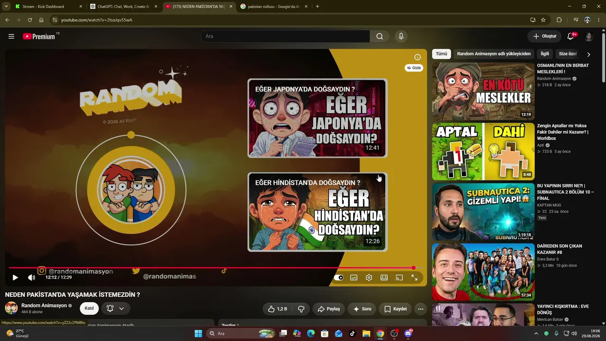
Task: Select the end-screen video Eğer Japonya'da Doğsaydın
Action: (x=317, y=118)
